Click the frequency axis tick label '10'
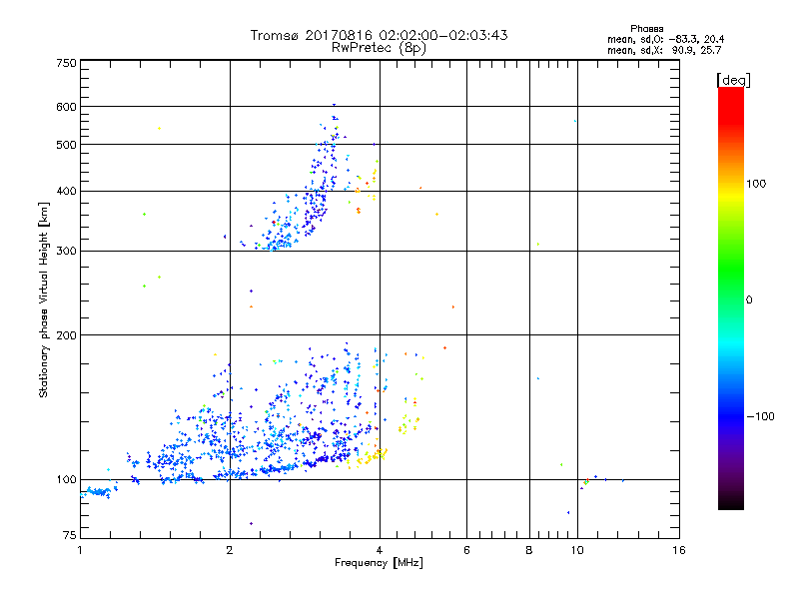799x599 pixels. 577,550
